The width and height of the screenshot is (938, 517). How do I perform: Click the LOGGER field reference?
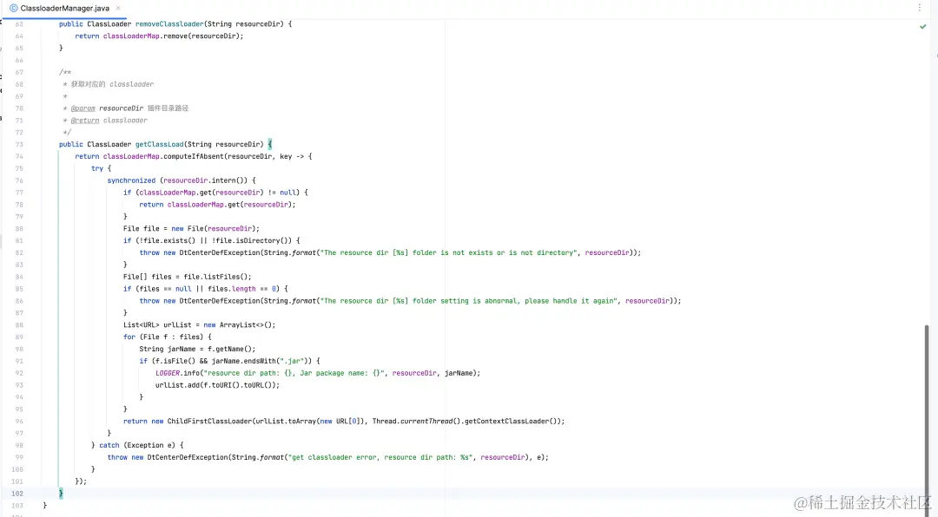click(168, 372)
